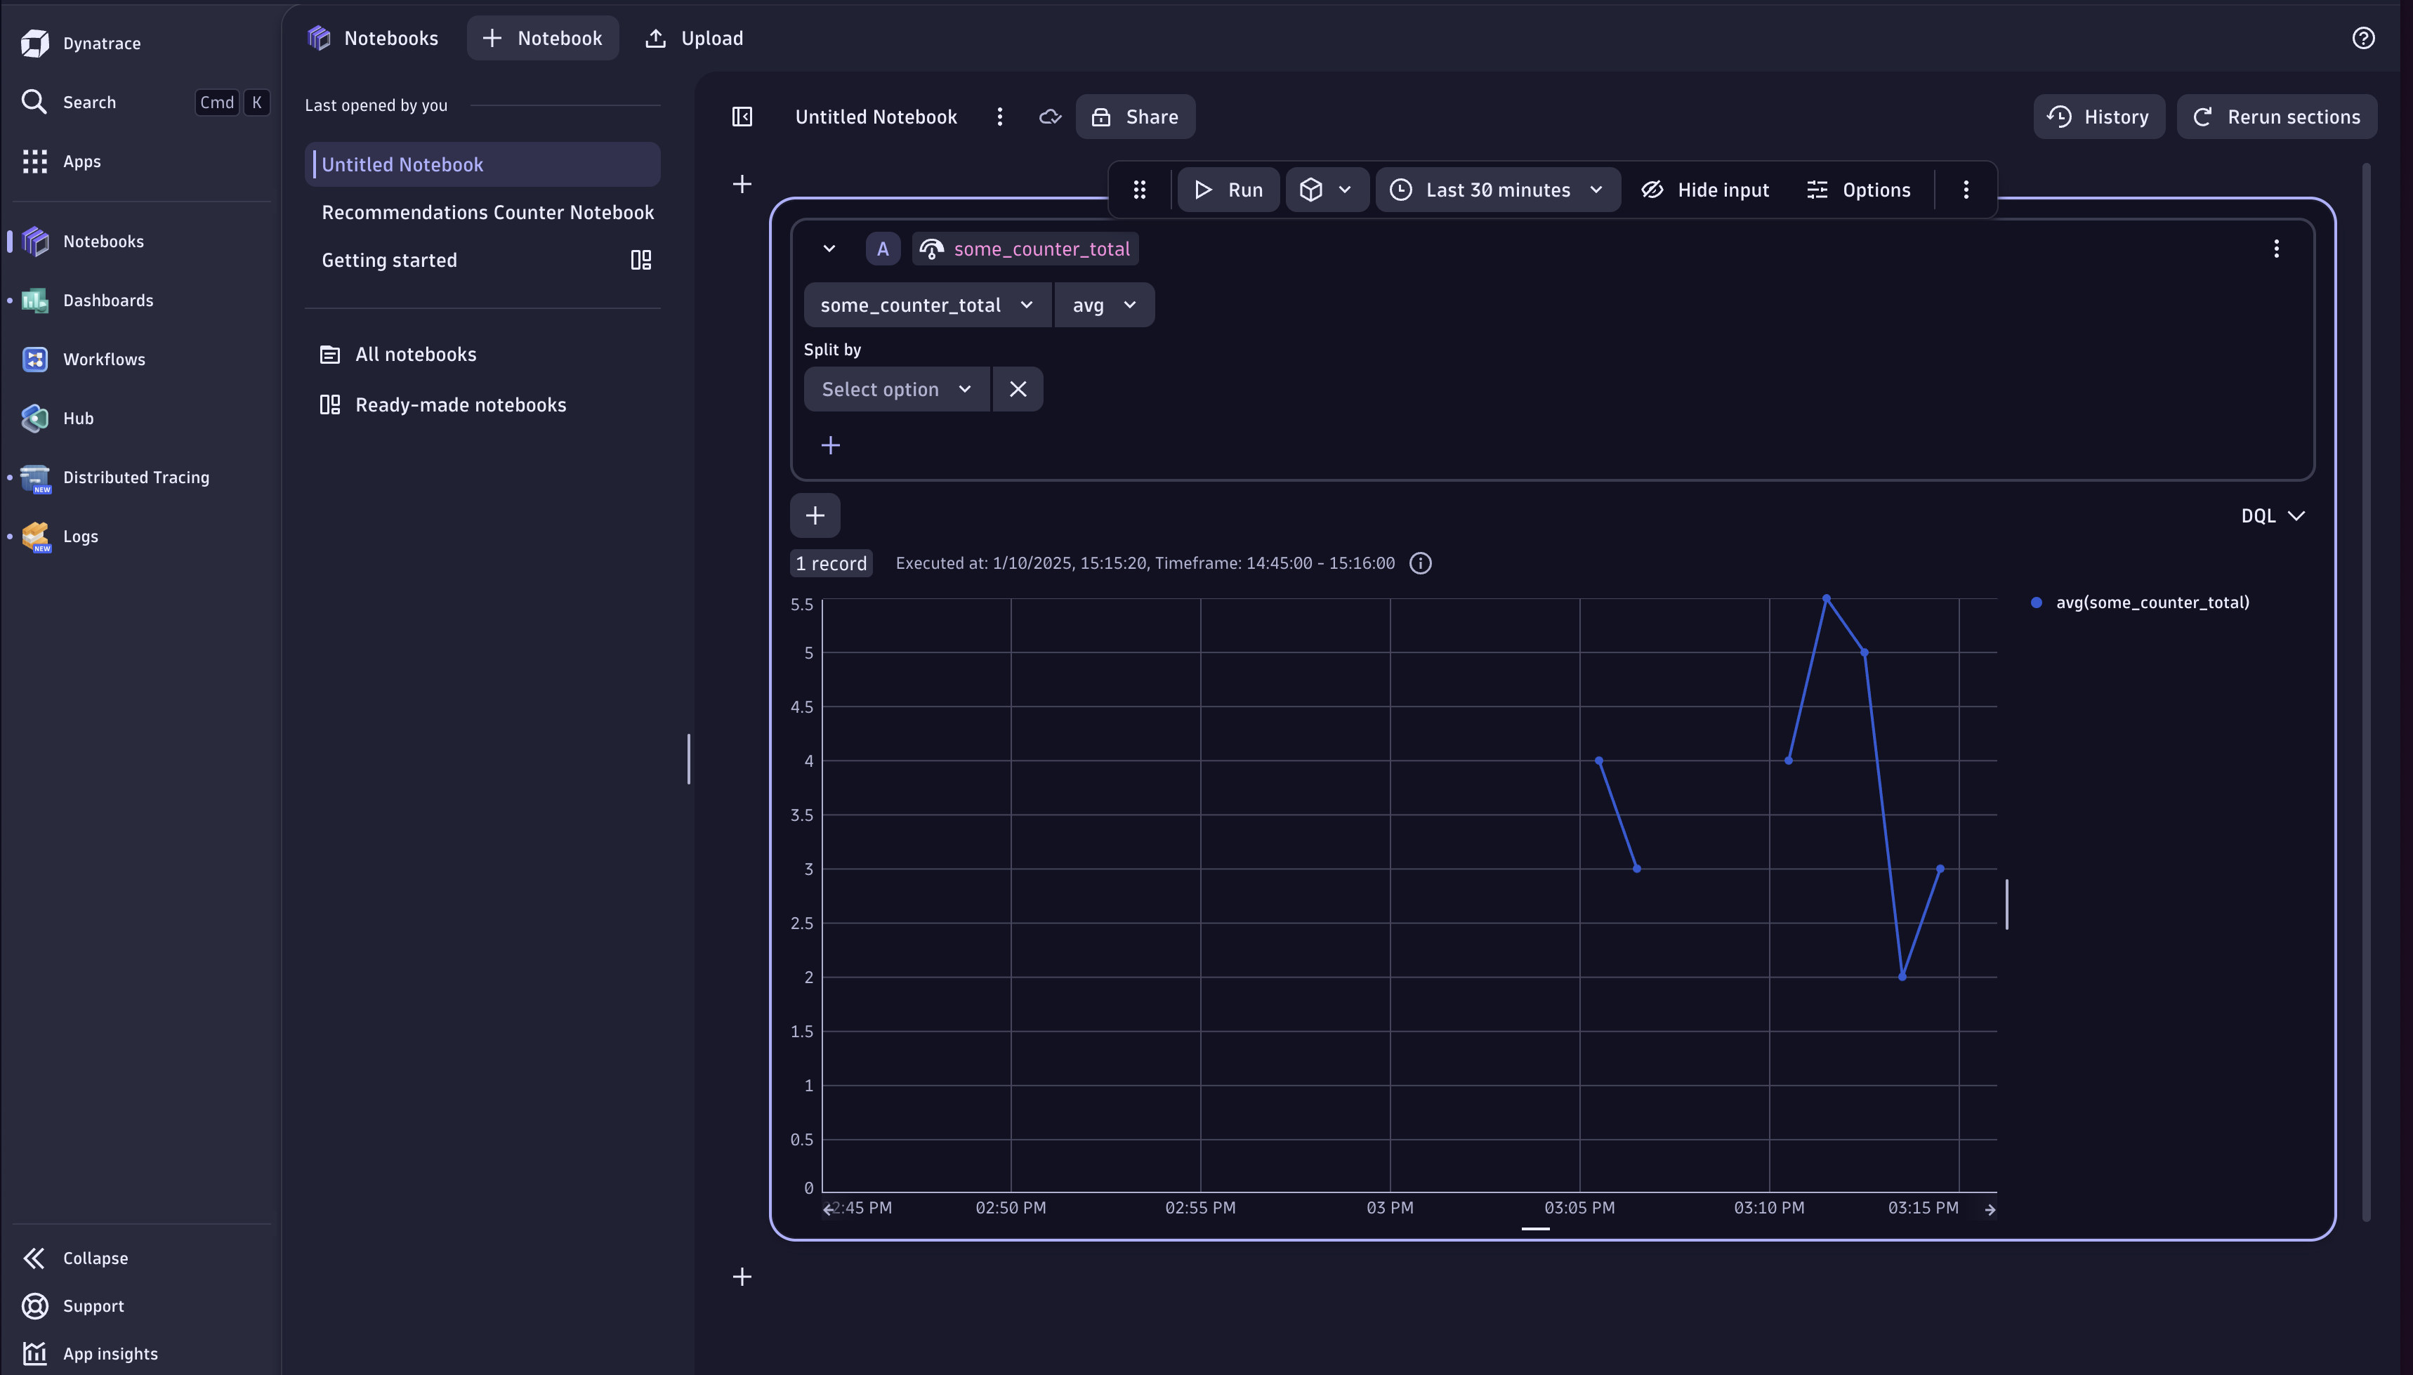Click the cloud sync status icon
The image size is (2413, 1375).
pyautogui.click(x=1049, y=116)
